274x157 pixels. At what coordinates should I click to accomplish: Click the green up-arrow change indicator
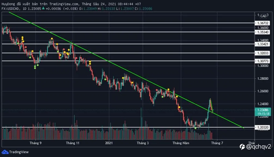pyautogui.click(x=43, y=8)
